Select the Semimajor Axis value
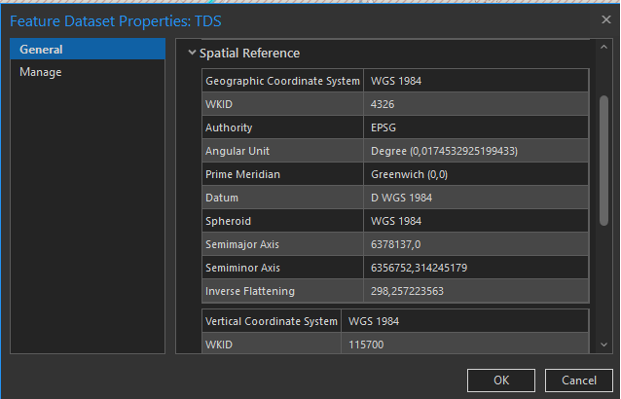This screenshot has height=399, width=621. (x=395, y=244)
